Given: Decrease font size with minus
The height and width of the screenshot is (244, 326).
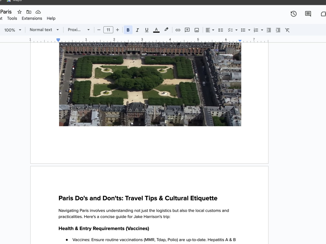Looking at the screenshot, I should click(99, 30).
